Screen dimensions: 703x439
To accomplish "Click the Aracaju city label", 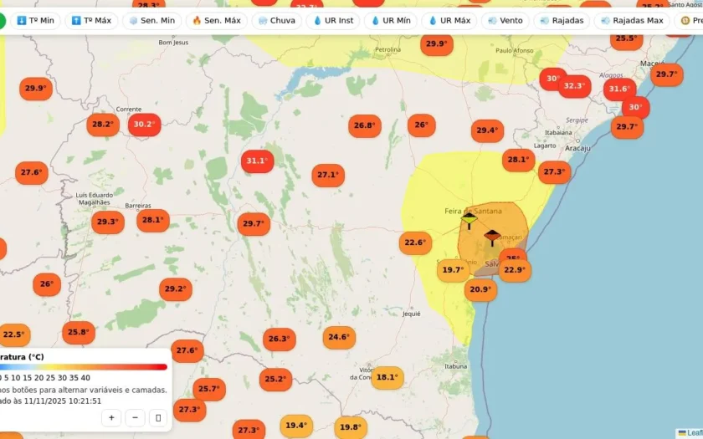I will click(577, 148).
